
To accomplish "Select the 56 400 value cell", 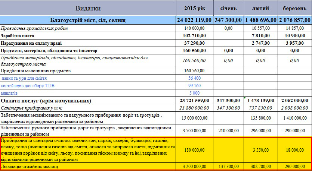I will [195, 78].
